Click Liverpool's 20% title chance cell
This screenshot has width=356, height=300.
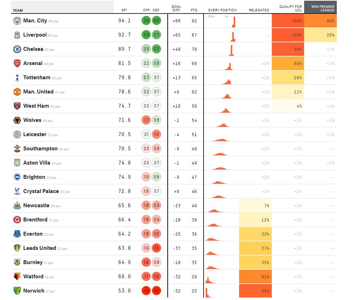[x=320, y=35]
